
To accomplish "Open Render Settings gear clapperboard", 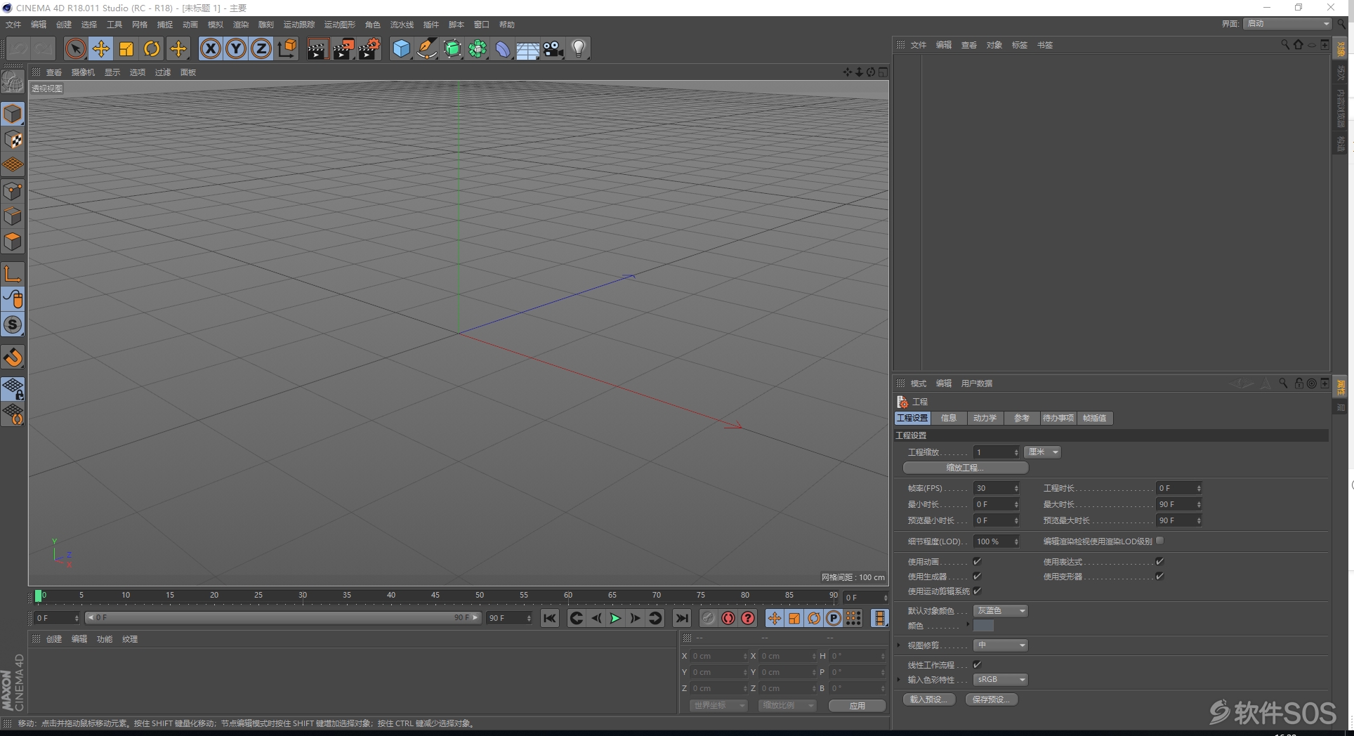I will (x=369, y=48).
